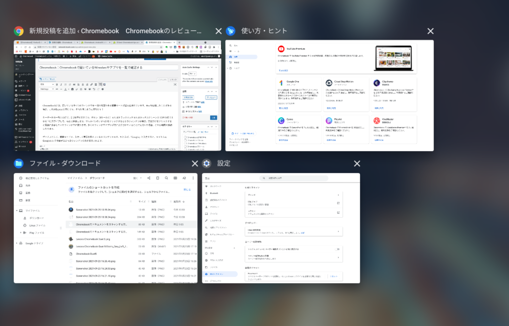Open a new tab in Chrome window
509x326 pixels.
(x=179, y=43)
